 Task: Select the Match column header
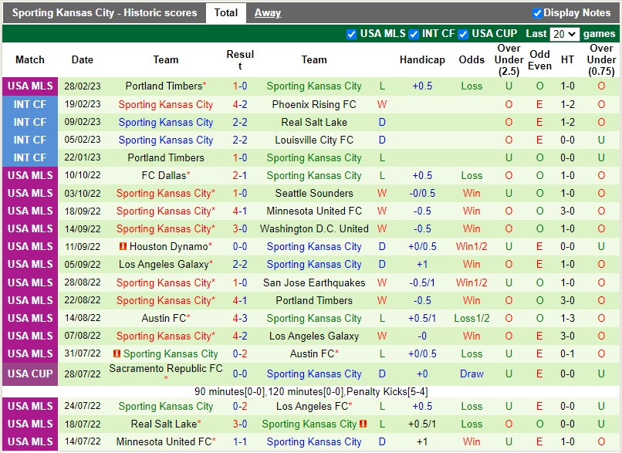30,60
